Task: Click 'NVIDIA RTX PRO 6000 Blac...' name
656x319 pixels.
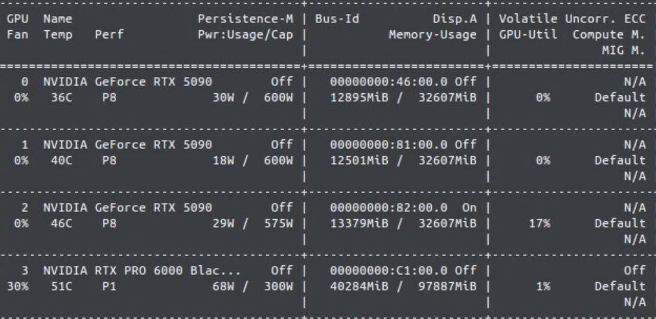Action: point(142,271)
